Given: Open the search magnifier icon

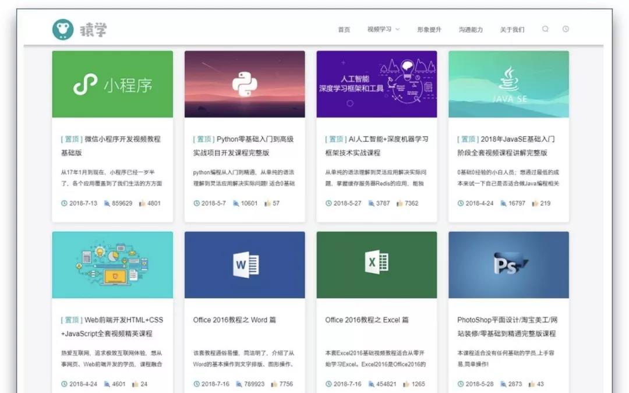Looking at the screenshot, I should point(545,29).
